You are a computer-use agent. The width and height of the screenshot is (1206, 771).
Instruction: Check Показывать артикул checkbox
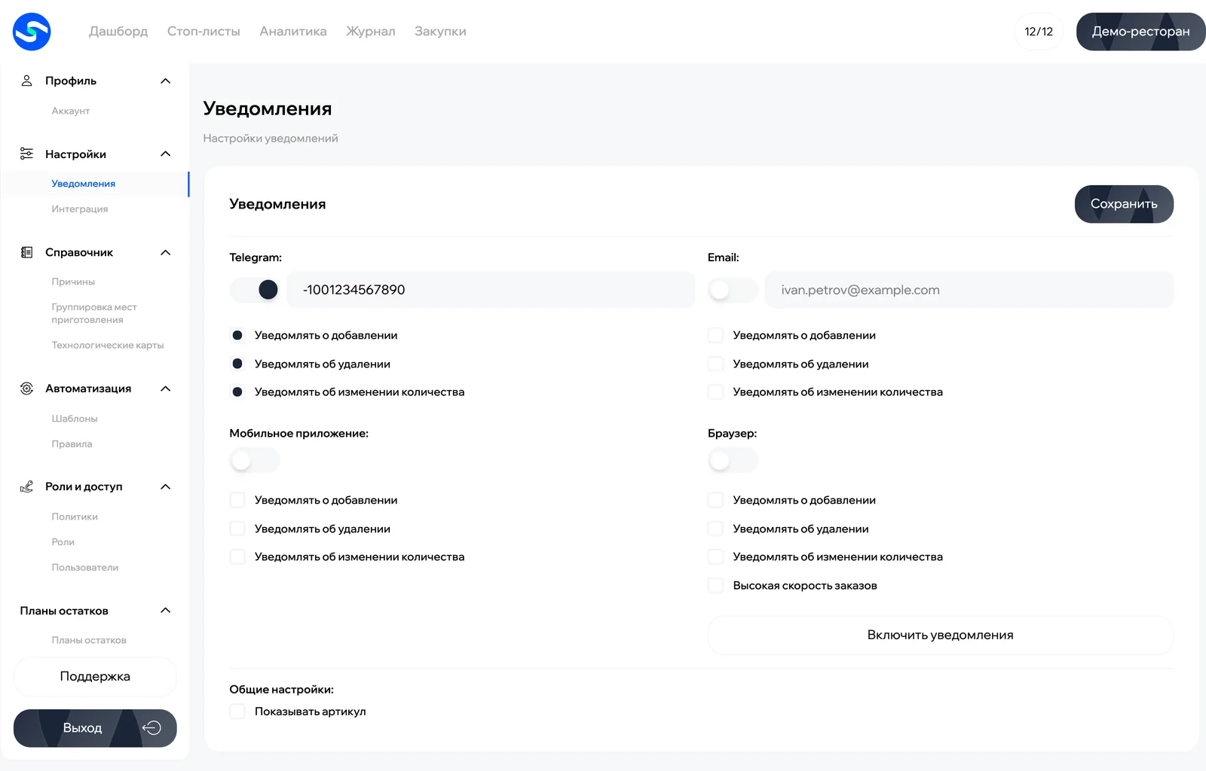point(237,712)
